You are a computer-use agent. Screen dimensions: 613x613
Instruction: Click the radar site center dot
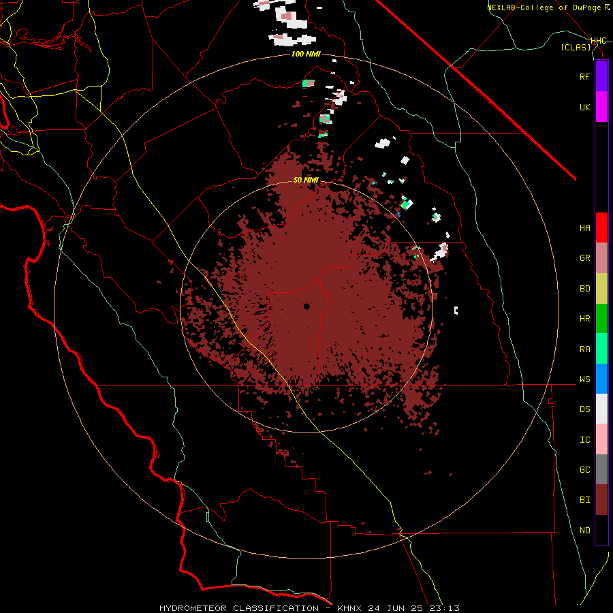[x=306, y=306]
